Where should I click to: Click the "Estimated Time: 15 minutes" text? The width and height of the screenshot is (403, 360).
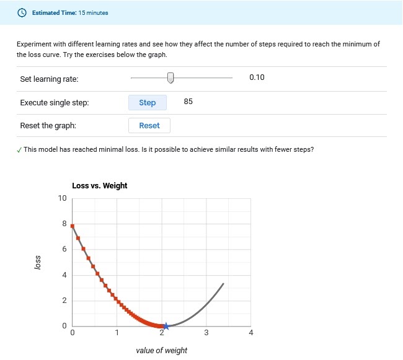point(70,12)
